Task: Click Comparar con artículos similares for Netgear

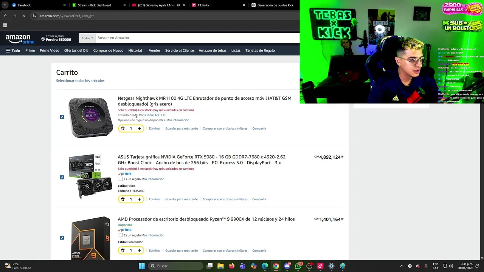Action: [225, 128]
